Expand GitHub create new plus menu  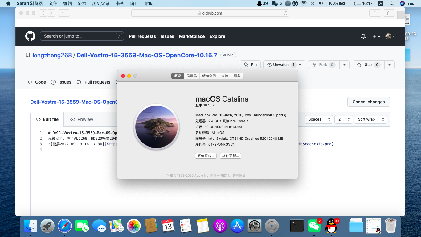tap(376, 36)
